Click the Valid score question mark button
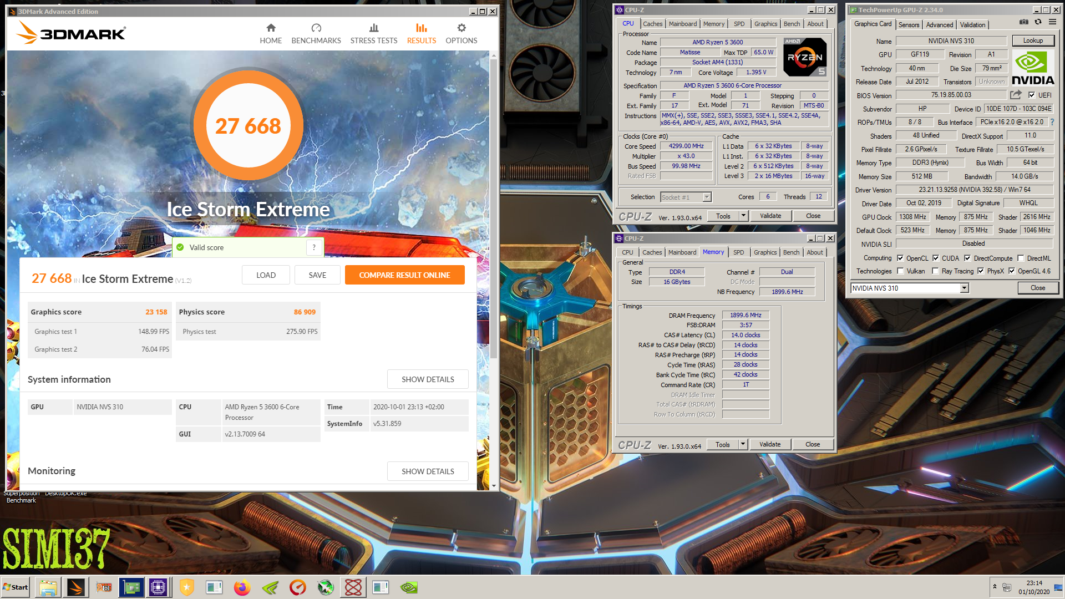The image size is (1065, 599). coord(314,247)
